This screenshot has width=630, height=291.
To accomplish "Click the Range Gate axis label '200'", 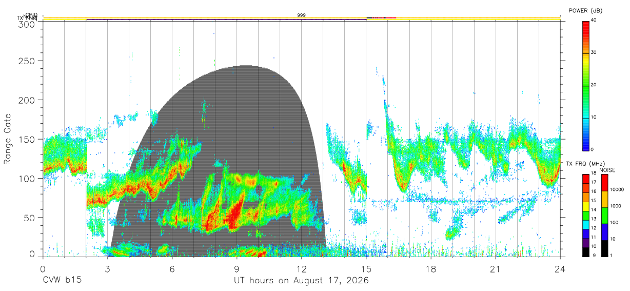I will pos(27,100).
